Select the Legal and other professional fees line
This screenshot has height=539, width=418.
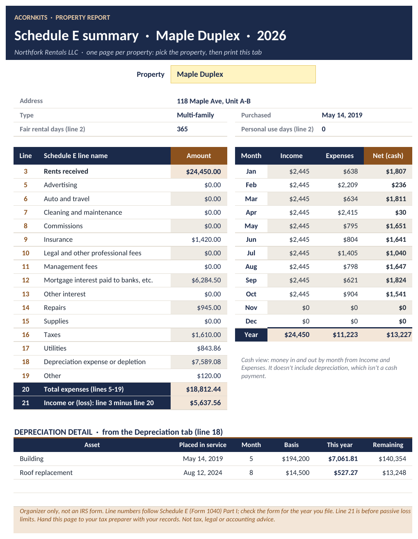point(92,253)
